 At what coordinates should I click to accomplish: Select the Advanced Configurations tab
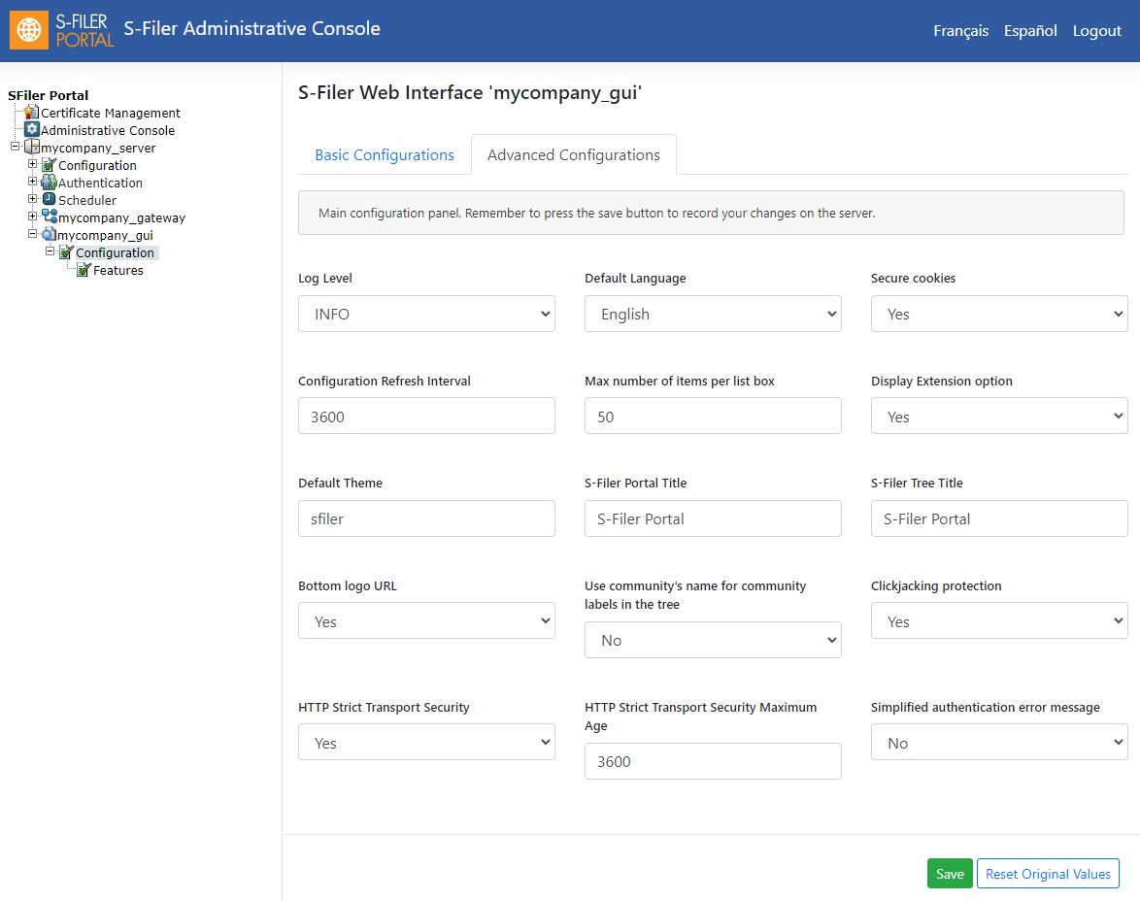574,155
